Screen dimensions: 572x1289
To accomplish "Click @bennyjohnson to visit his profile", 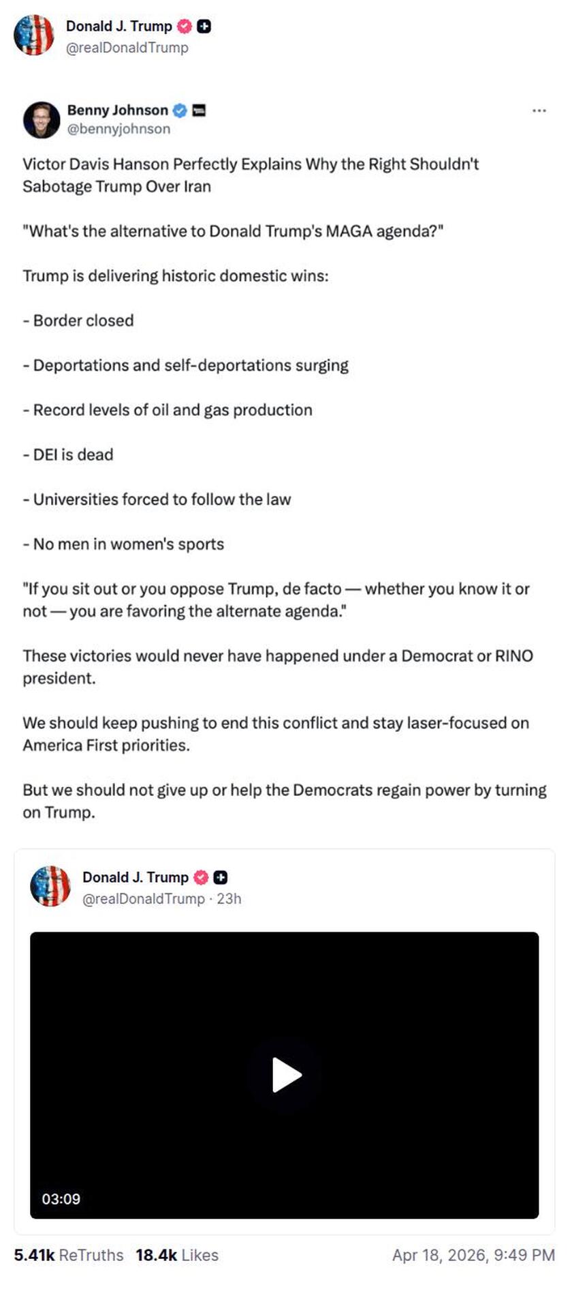I will tap(118, 128).
